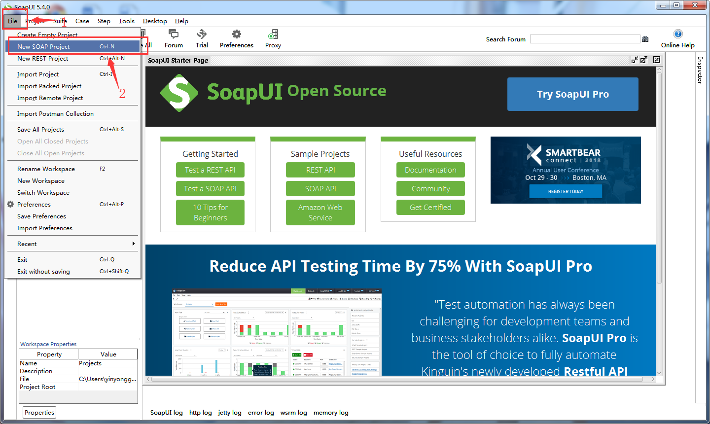The width and height of the screenshot is (710, 424).
Task: Switch to the jetty log tab
Action: tap(229, 413)
